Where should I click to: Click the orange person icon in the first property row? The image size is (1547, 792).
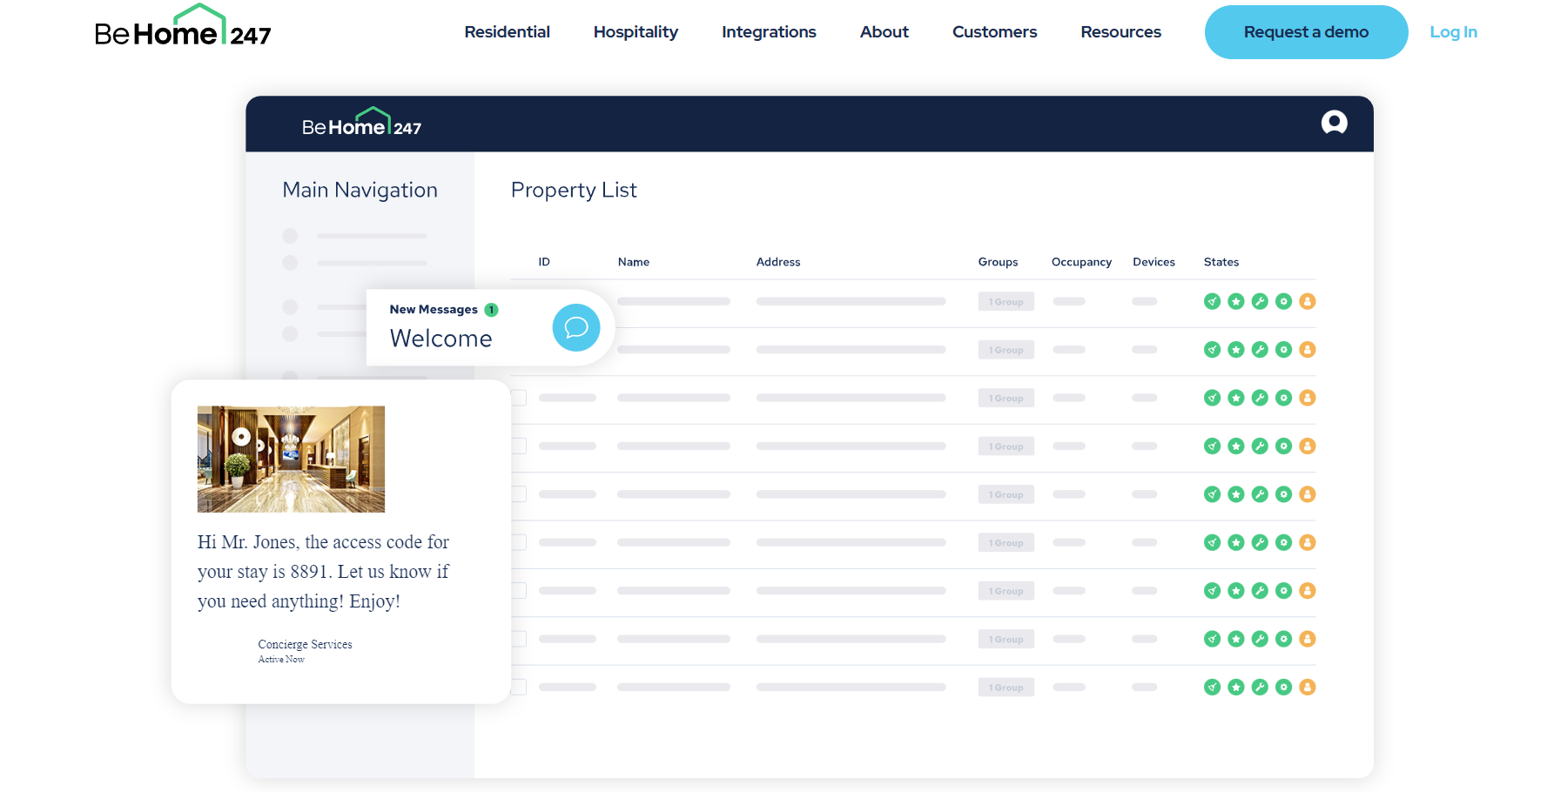point(1307,301)
